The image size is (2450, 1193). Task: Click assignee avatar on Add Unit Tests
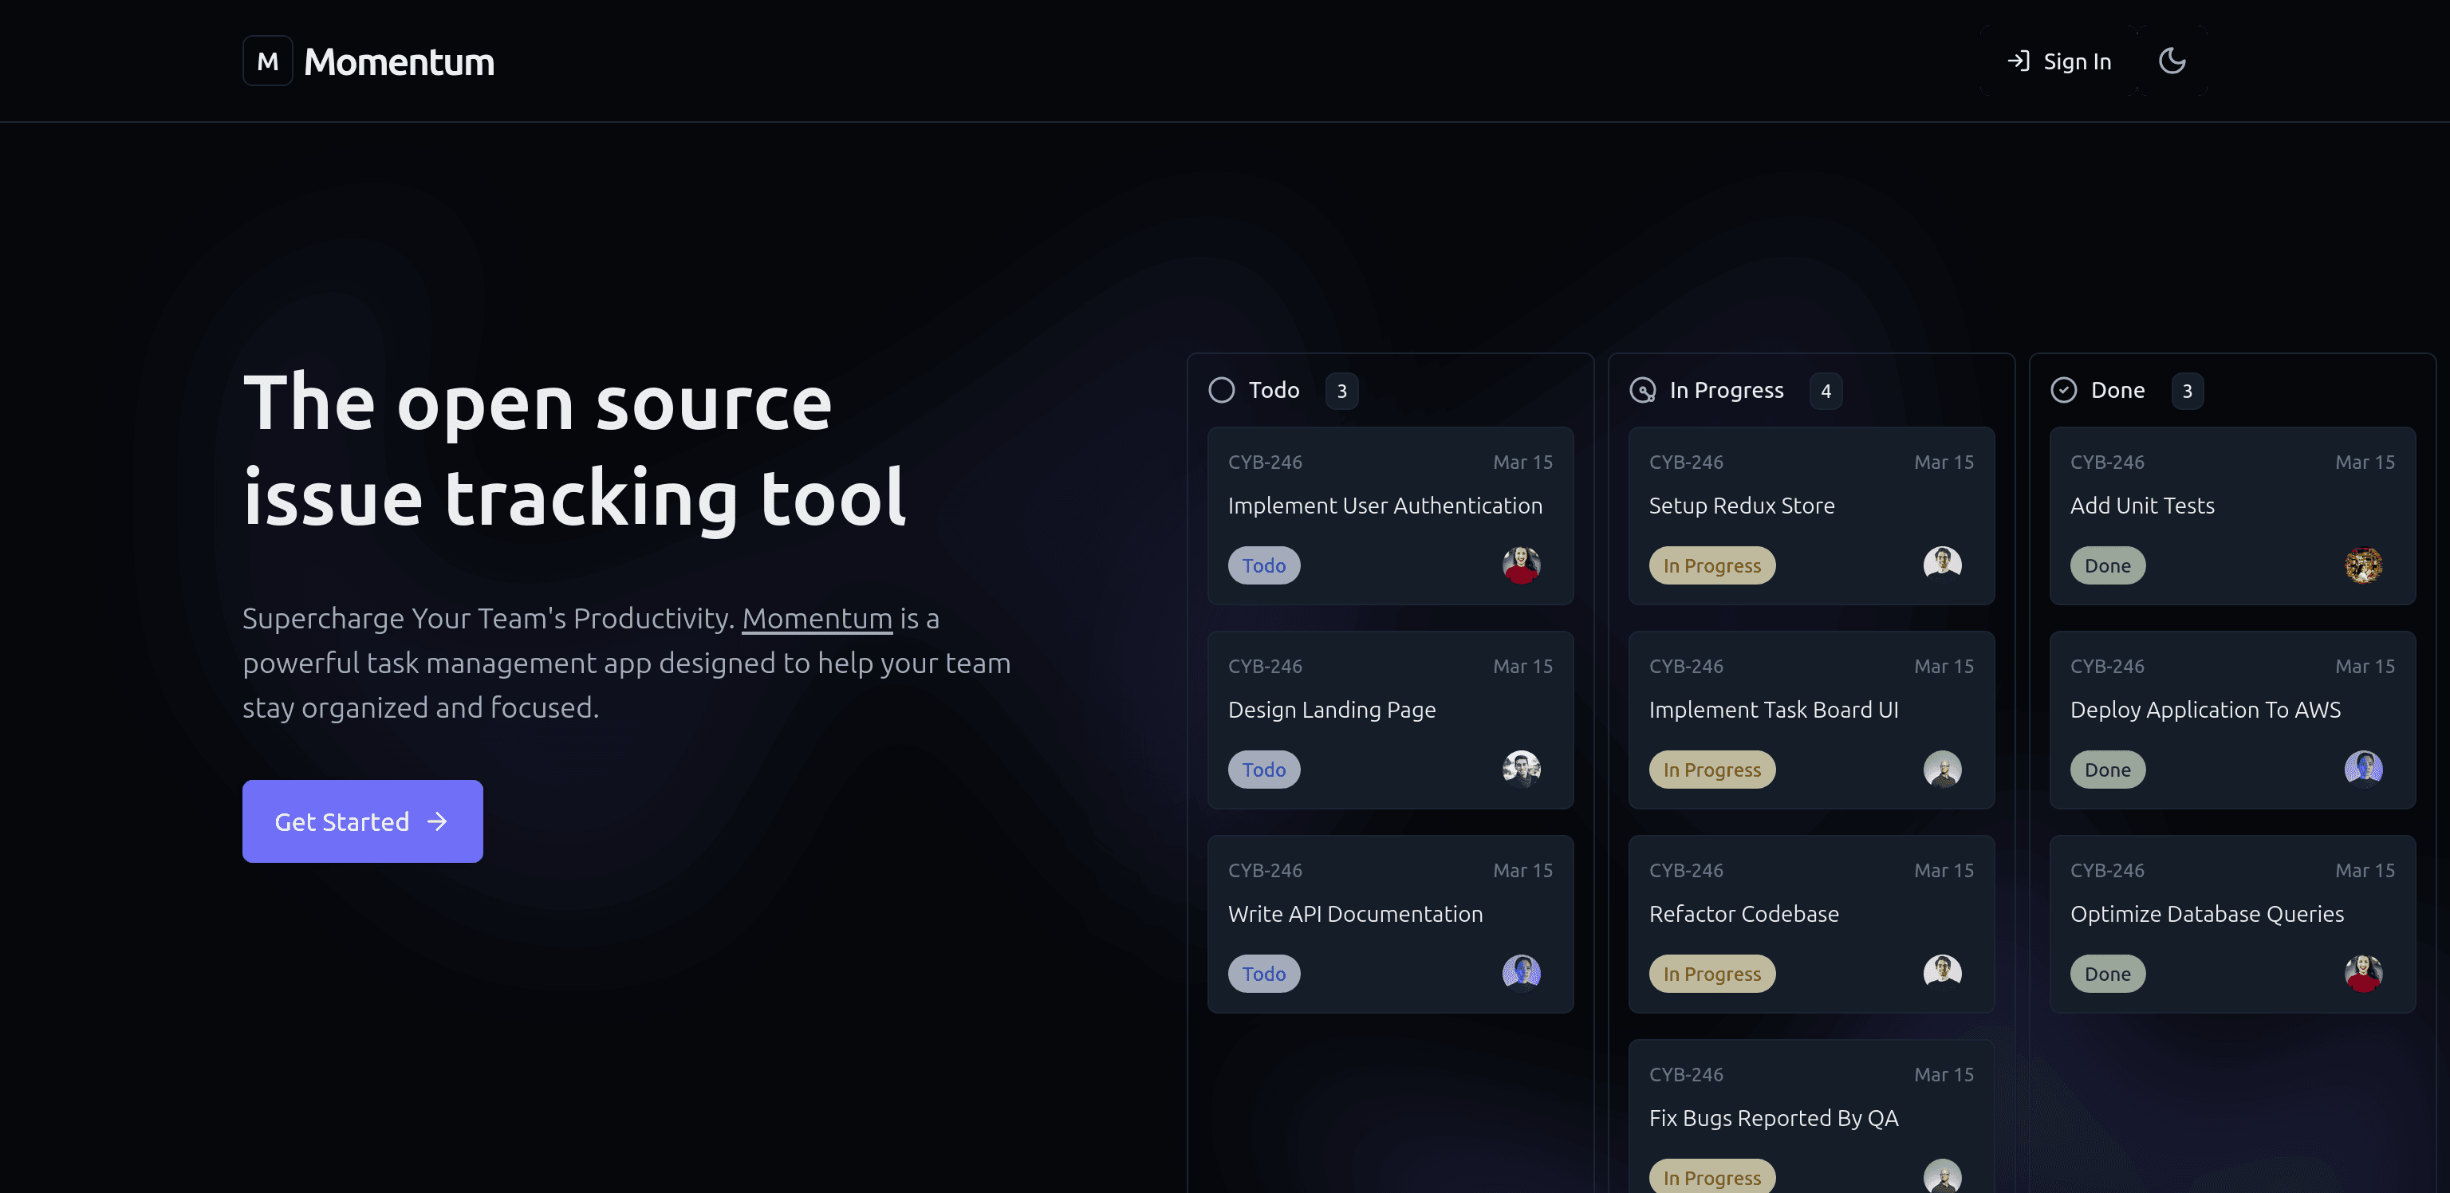click(x=2365, y=565)
